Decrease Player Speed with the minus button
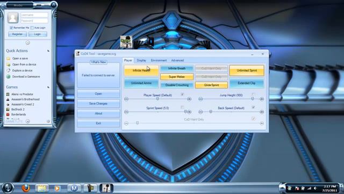Viewport: 344px width, 194px height. coord(126,99)
